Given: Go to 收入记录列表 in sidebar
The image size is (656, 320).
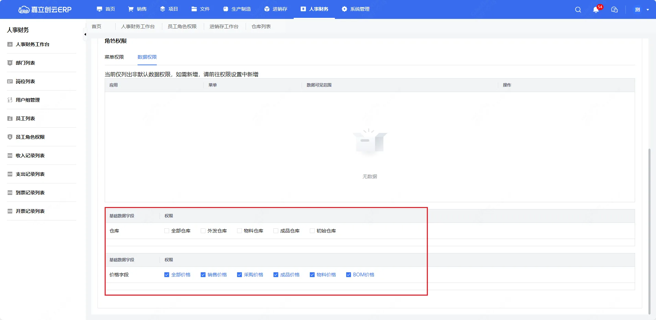Looking at the screenshot, I should tap(30, 156).
